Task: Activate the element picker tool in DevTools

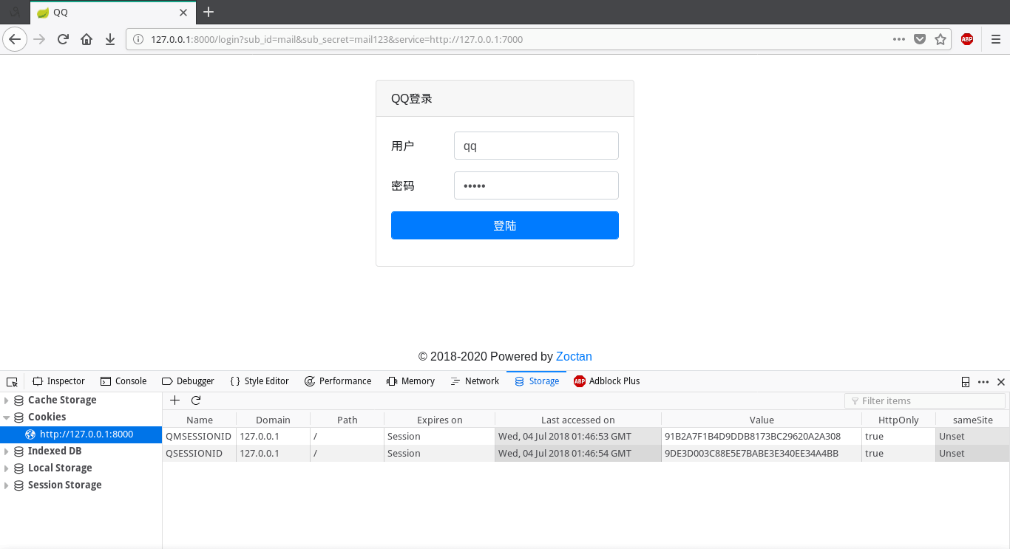Action: (12, 381)
